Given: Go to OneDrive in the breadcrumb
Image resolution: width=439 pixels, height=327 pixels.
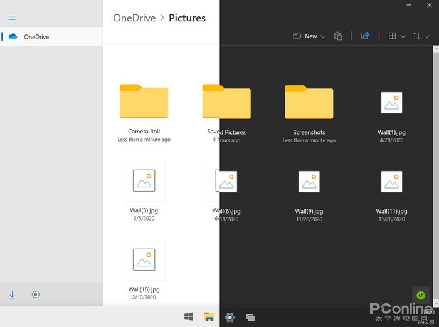Looking at the screenshot, I should [x=134, y=18].
